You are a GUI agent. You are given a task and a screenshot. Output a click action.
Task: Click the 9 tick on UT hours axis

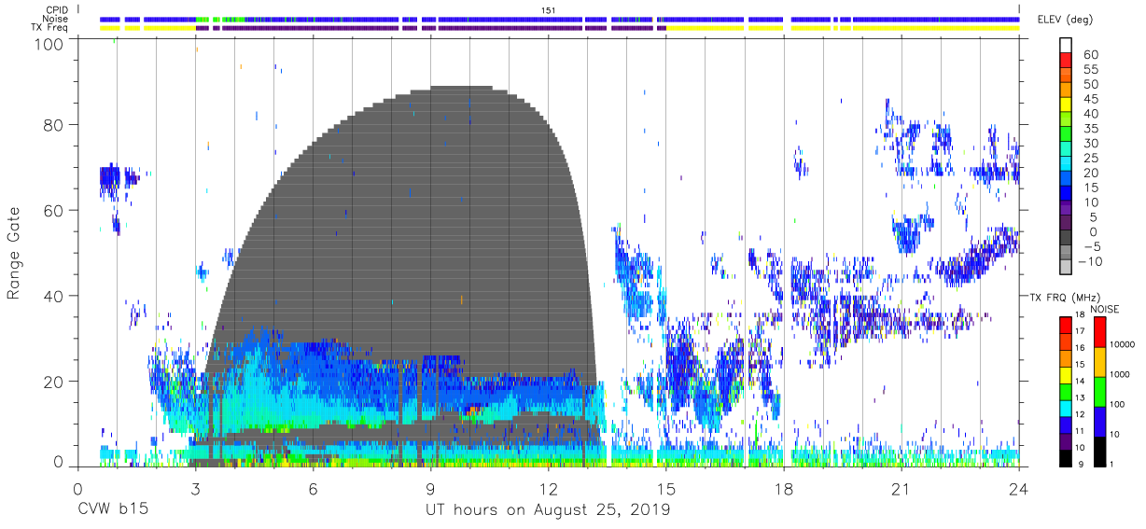[430, 489]
